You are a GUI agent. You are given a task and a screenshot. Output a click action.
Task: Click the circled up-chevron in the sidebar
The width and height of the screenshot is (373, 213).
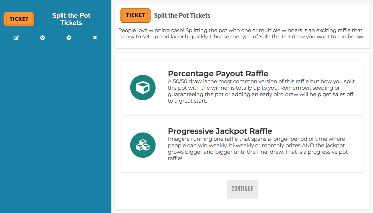tap(69, 38)
